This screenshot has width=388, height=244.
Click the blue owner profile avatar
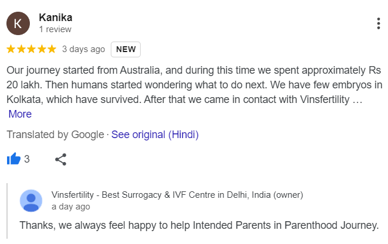[x=31, y=201]
